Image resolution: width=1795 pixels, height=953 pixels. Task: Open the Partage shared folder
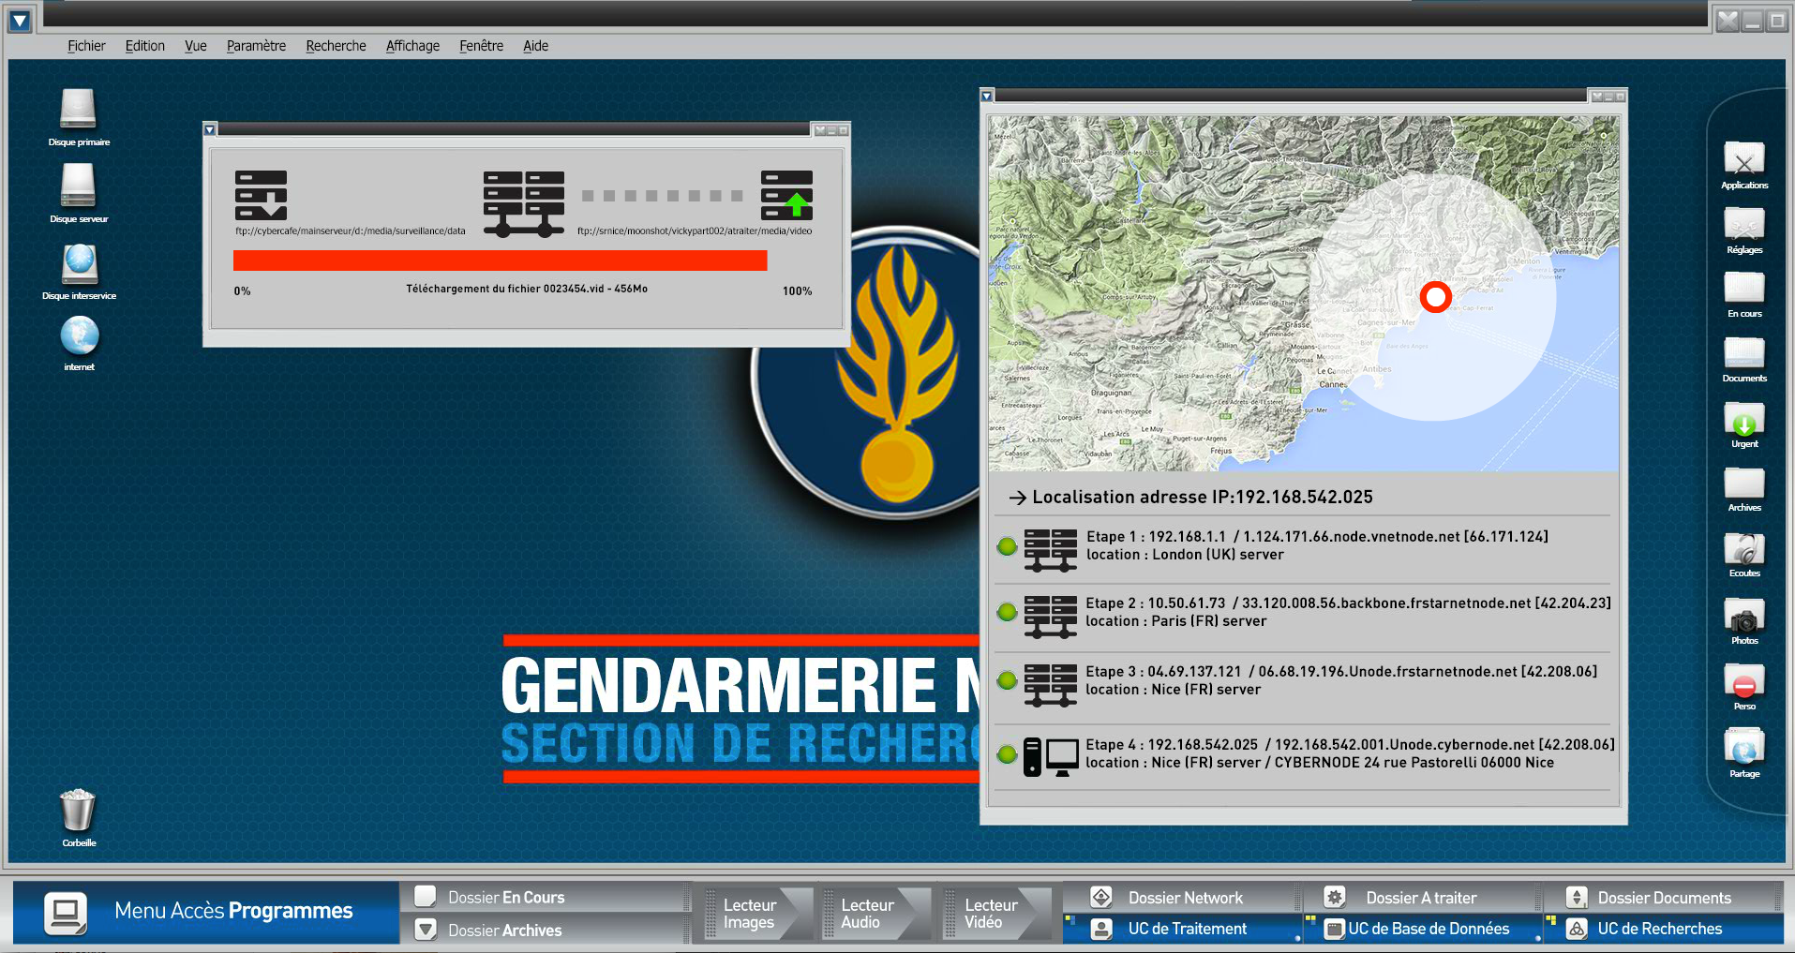(x=1743, y=747)
